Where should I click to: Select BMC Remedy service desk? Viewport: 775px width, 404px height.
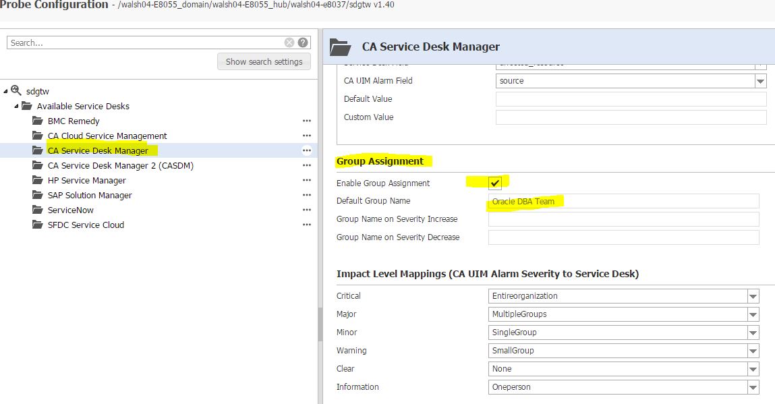[x=74, y=121]
